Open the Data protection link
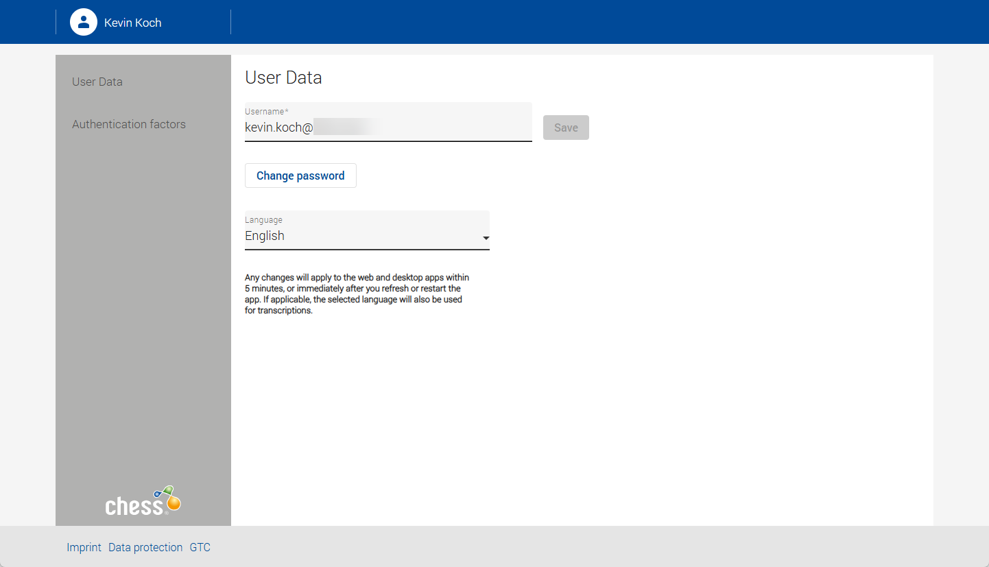 tap(145, 547)
